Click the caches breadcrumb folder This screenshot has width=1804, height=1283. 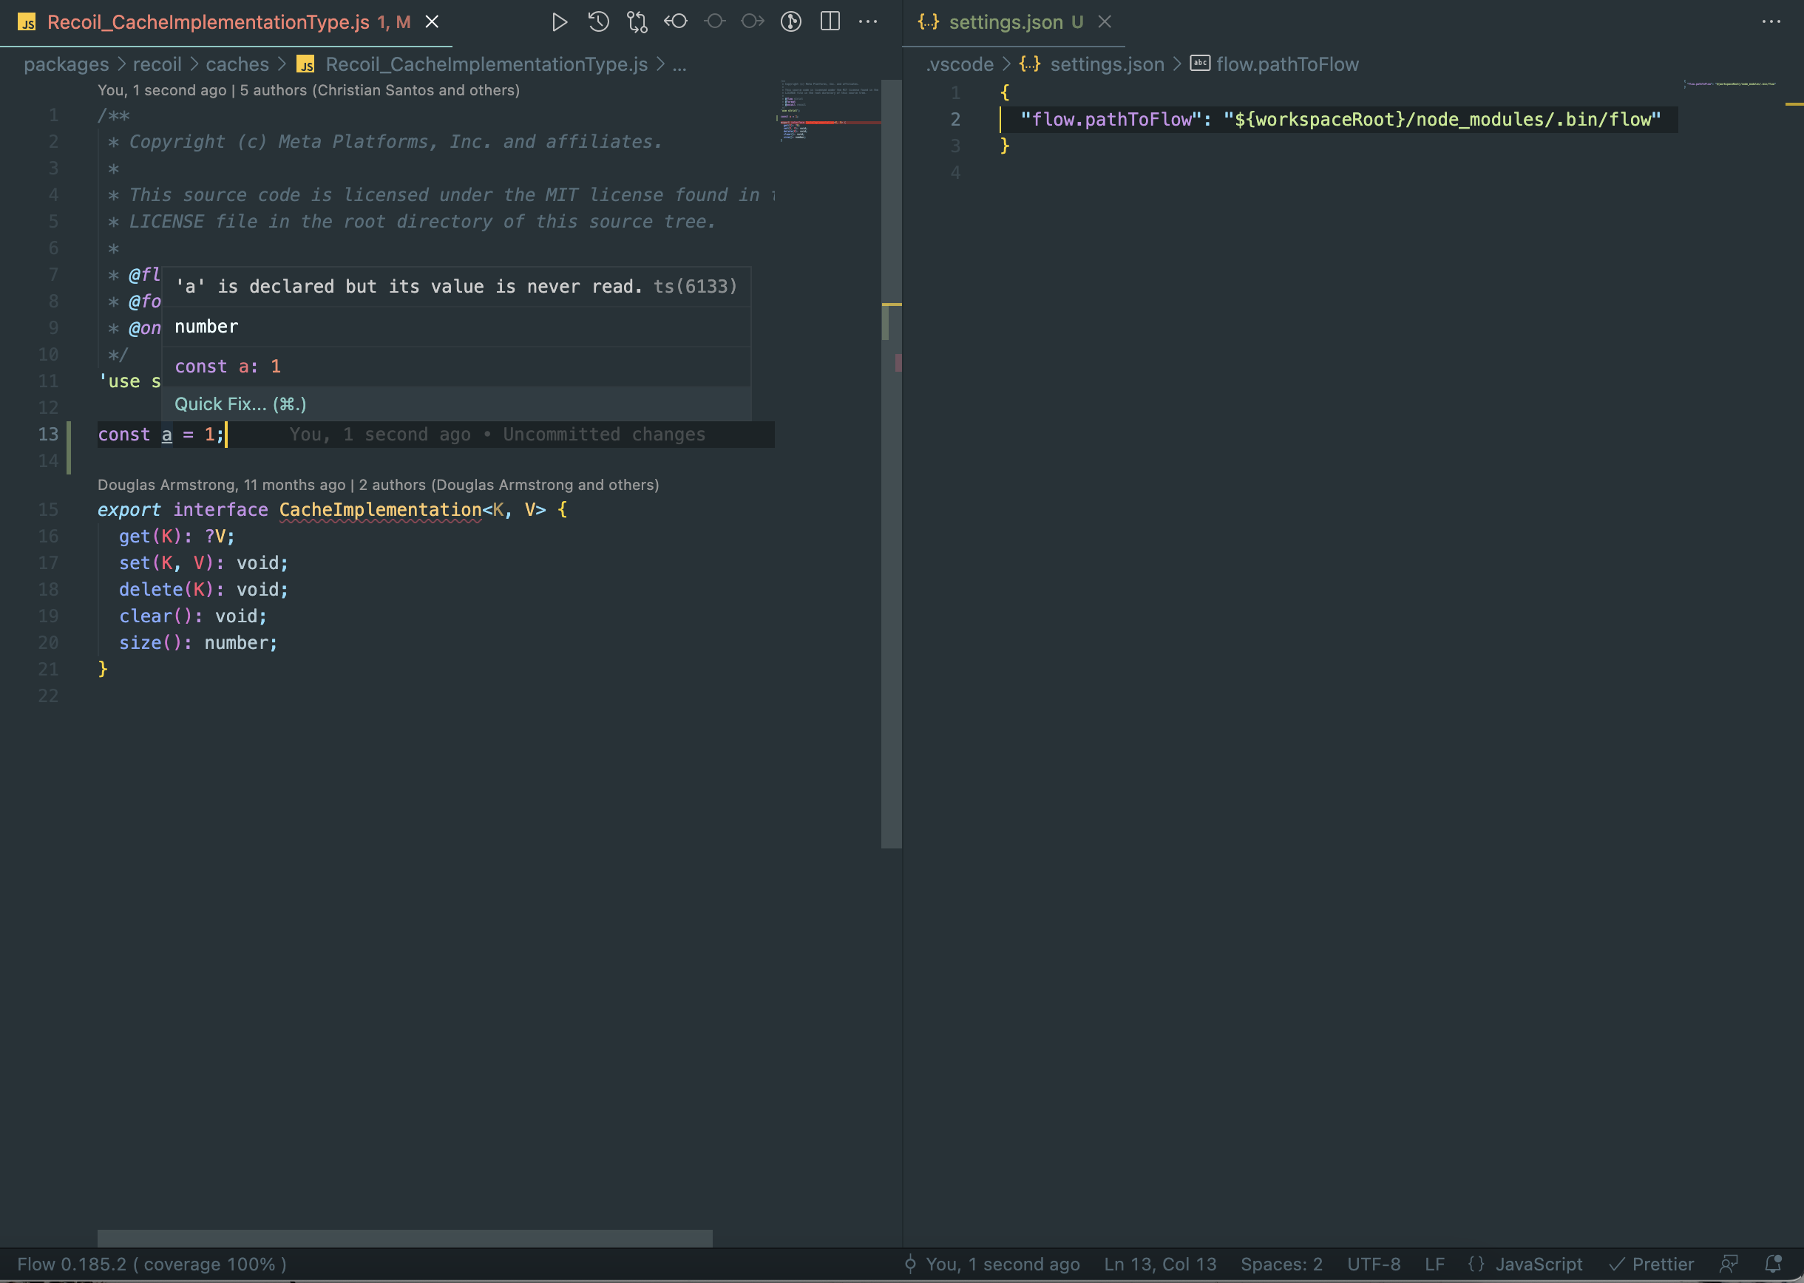(237, 64)
